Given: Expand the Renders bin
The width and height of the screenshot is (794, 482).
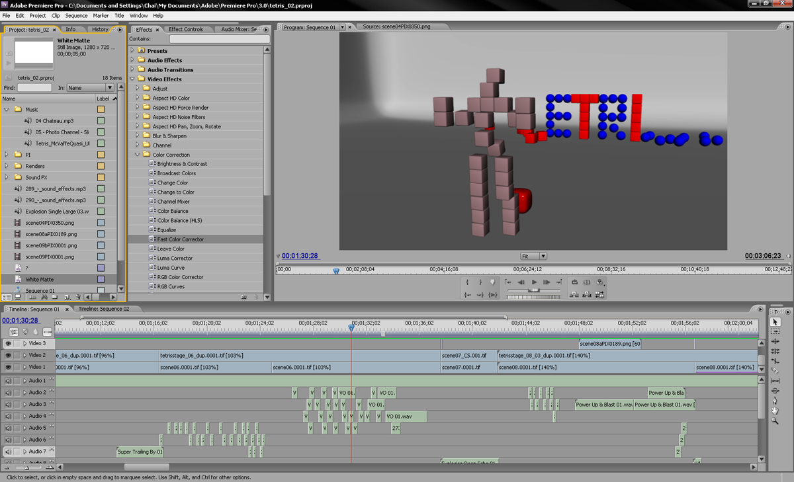Looking at the screenshot, I should pyautogui.click(x=7, y=166).
